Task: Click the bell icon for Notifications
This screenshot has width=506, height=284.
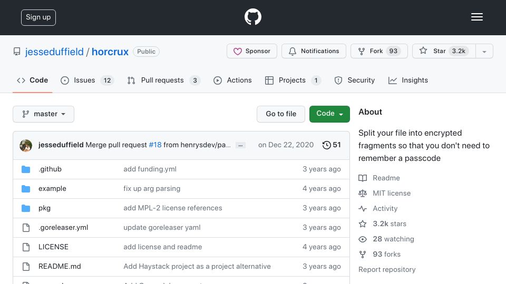Action: (293, 51)
